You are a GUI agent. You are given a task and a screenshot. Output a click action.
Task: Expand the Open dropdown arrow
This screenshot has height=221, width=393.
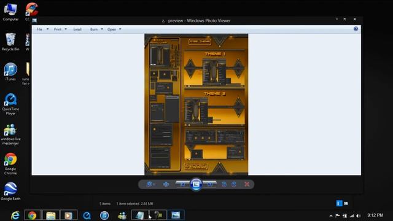pyautogui.click(x=120, y=29)
